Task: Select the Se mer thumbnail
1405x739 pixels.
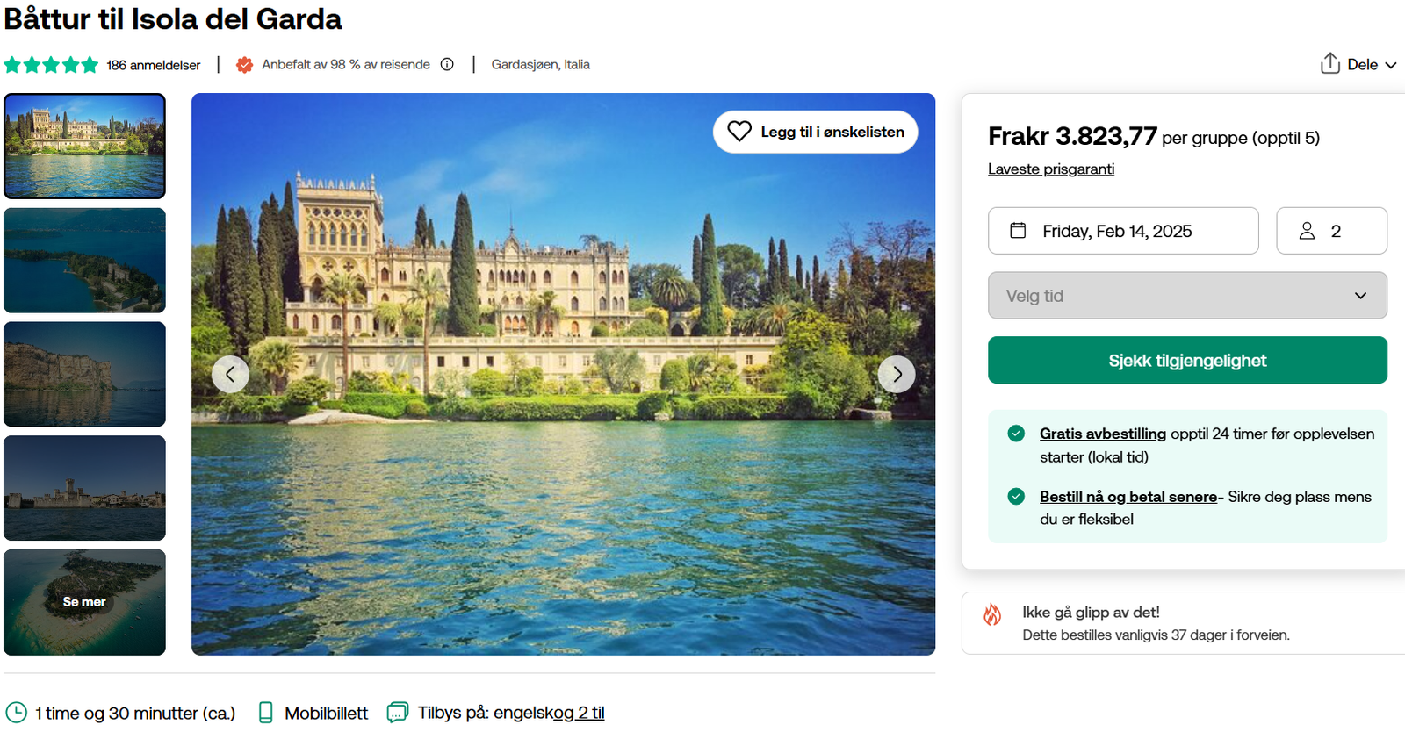Action: click(84, 602)
